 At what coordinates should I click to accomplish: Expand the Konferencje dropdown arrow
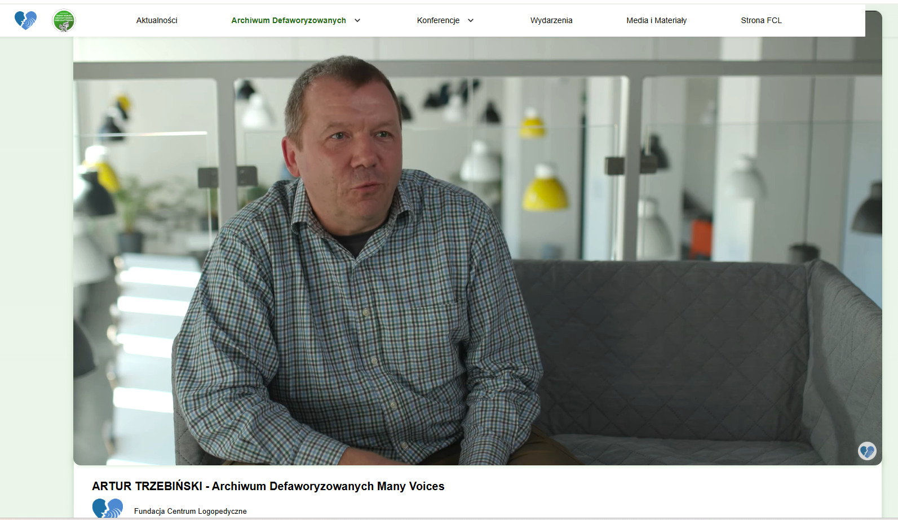pos(471,20)
